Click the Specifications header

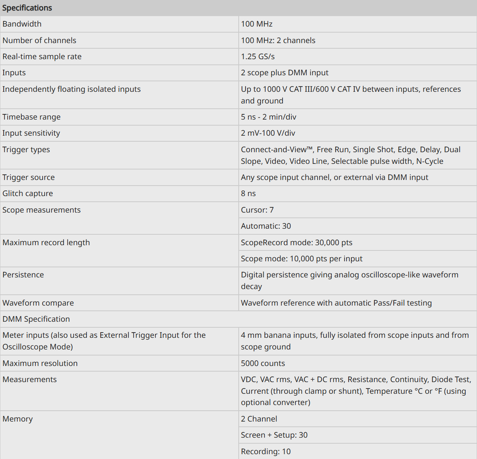[27, 8]
